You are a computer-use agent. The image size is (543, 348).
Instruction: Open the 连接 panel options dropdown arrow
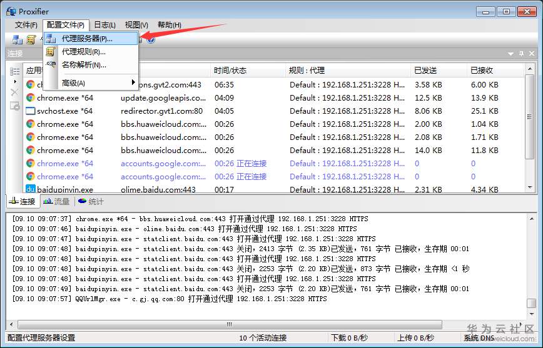click(510, 54)
